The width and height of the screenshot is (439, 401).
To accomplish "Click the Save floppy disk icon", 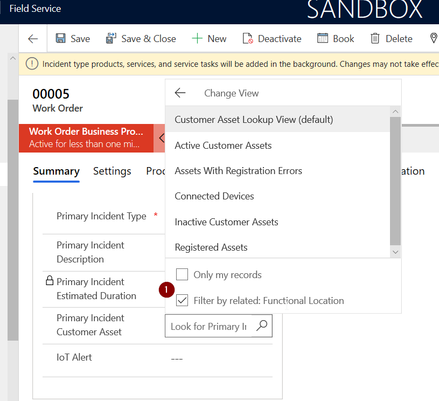I will [x=61, y=39].
